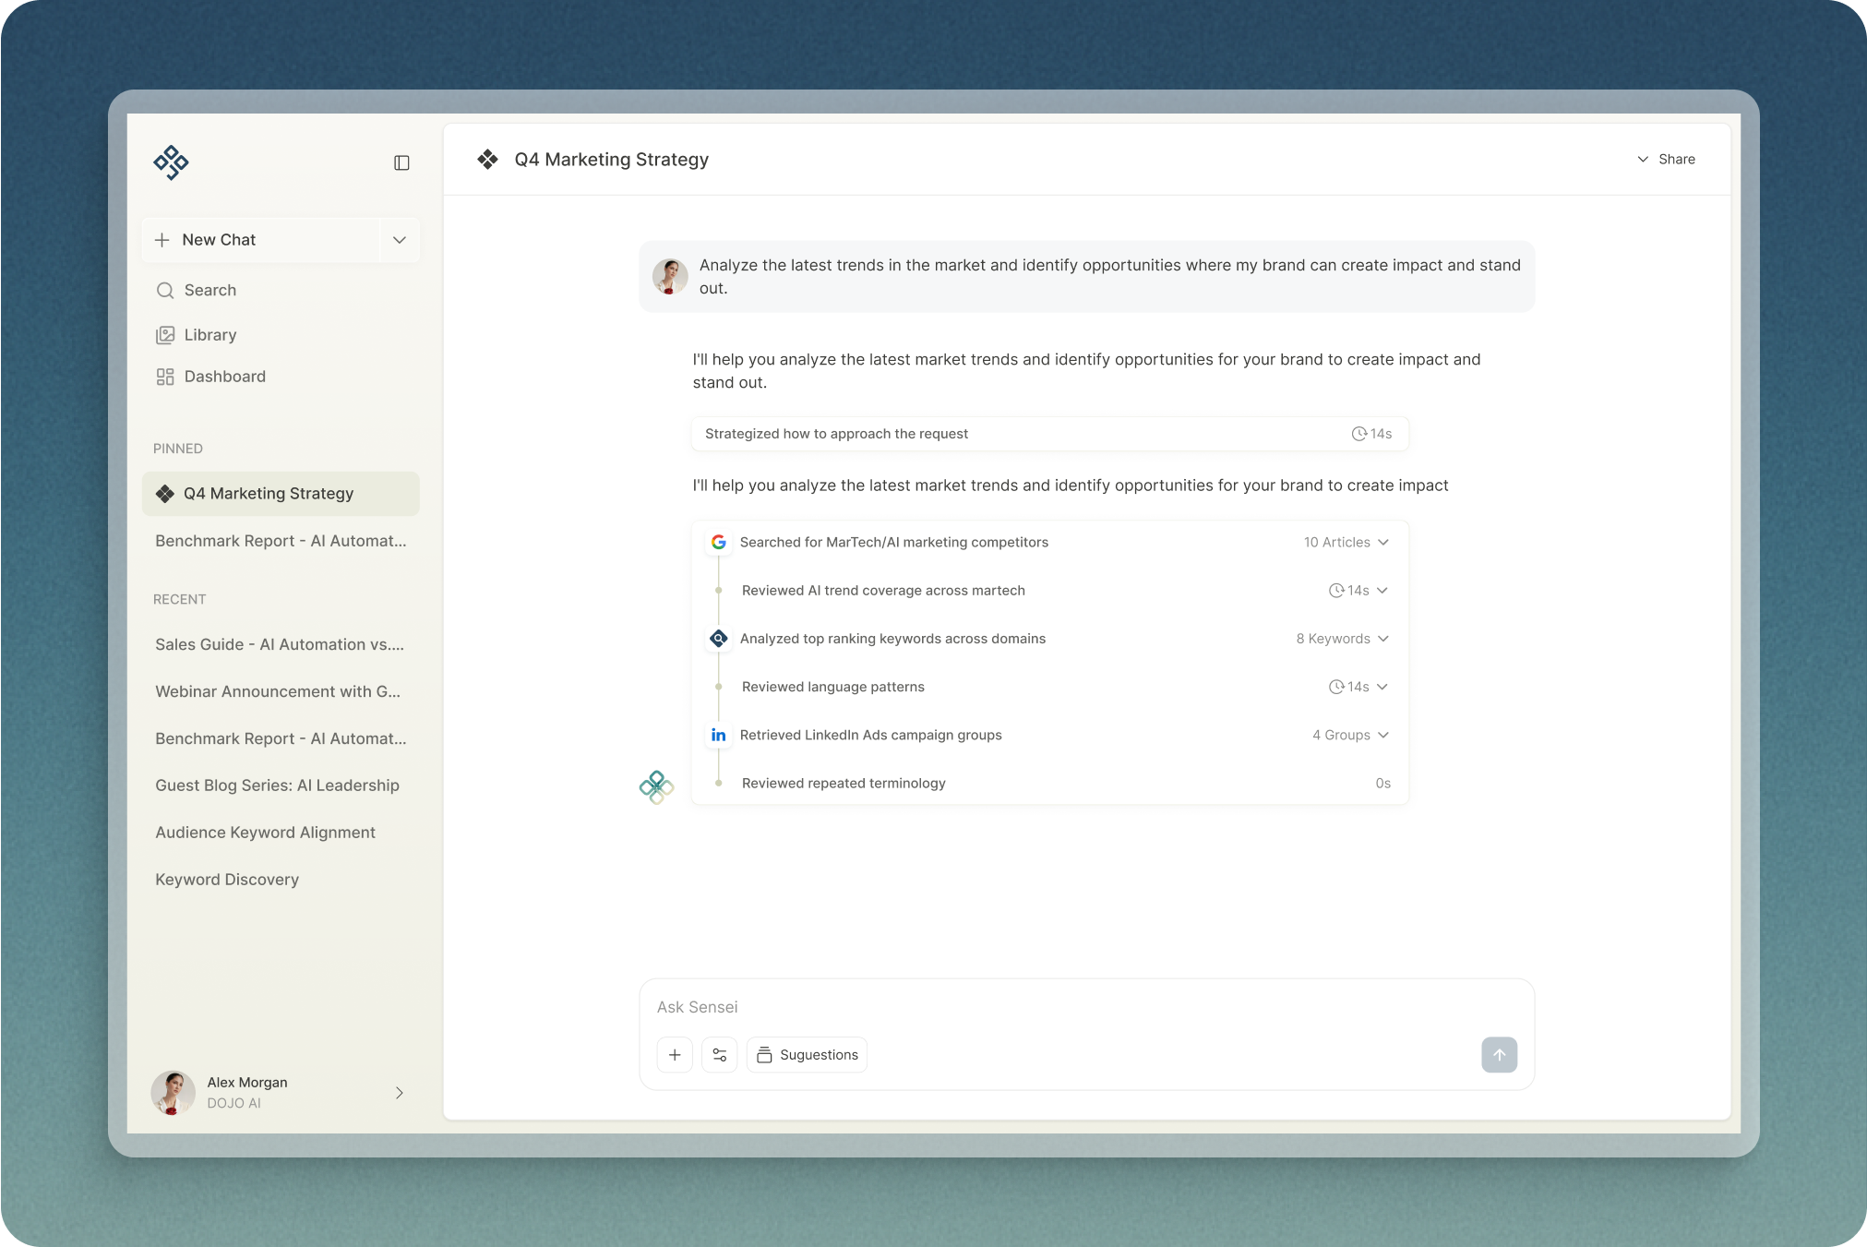Image resolution: width=1867 pixels, height=1247 pixels.
Task: Open the Keyword Discovery chat
Action: pos(227,880)
